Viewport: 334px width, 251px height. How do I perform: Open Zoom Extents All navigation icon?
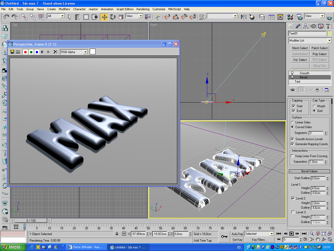(330, 234)
